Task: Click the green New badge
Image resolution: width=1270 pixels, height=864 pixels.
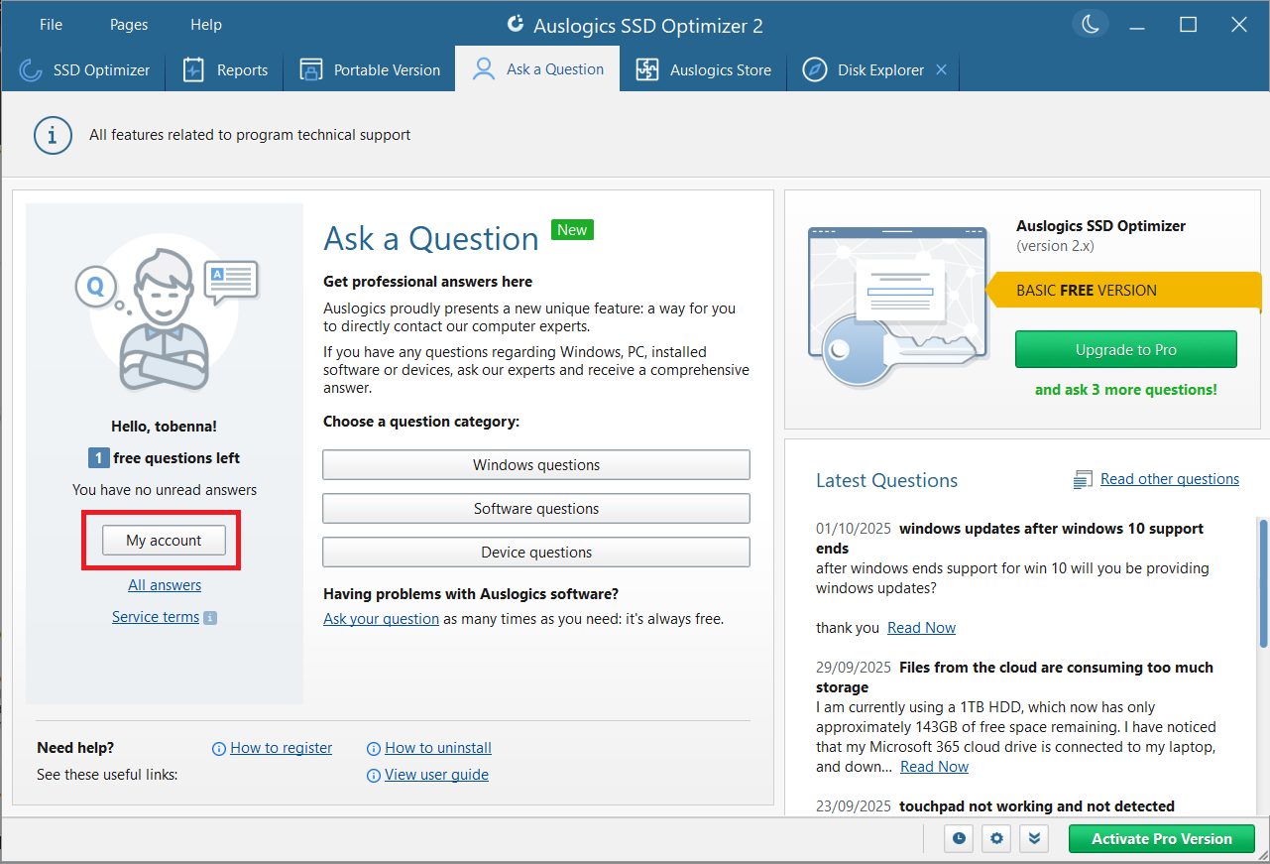Action: (572, 230)
